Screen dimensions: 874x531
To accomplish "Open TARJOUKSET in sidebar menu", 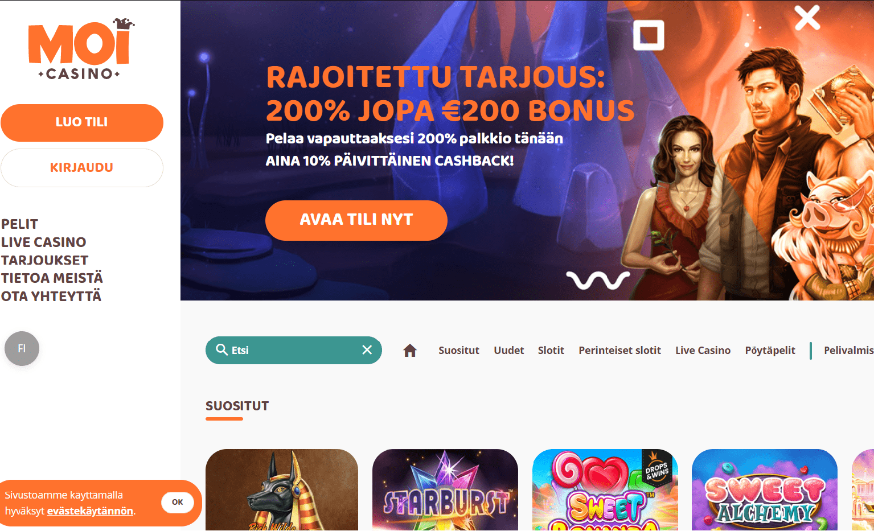I will tap(45, 260).
